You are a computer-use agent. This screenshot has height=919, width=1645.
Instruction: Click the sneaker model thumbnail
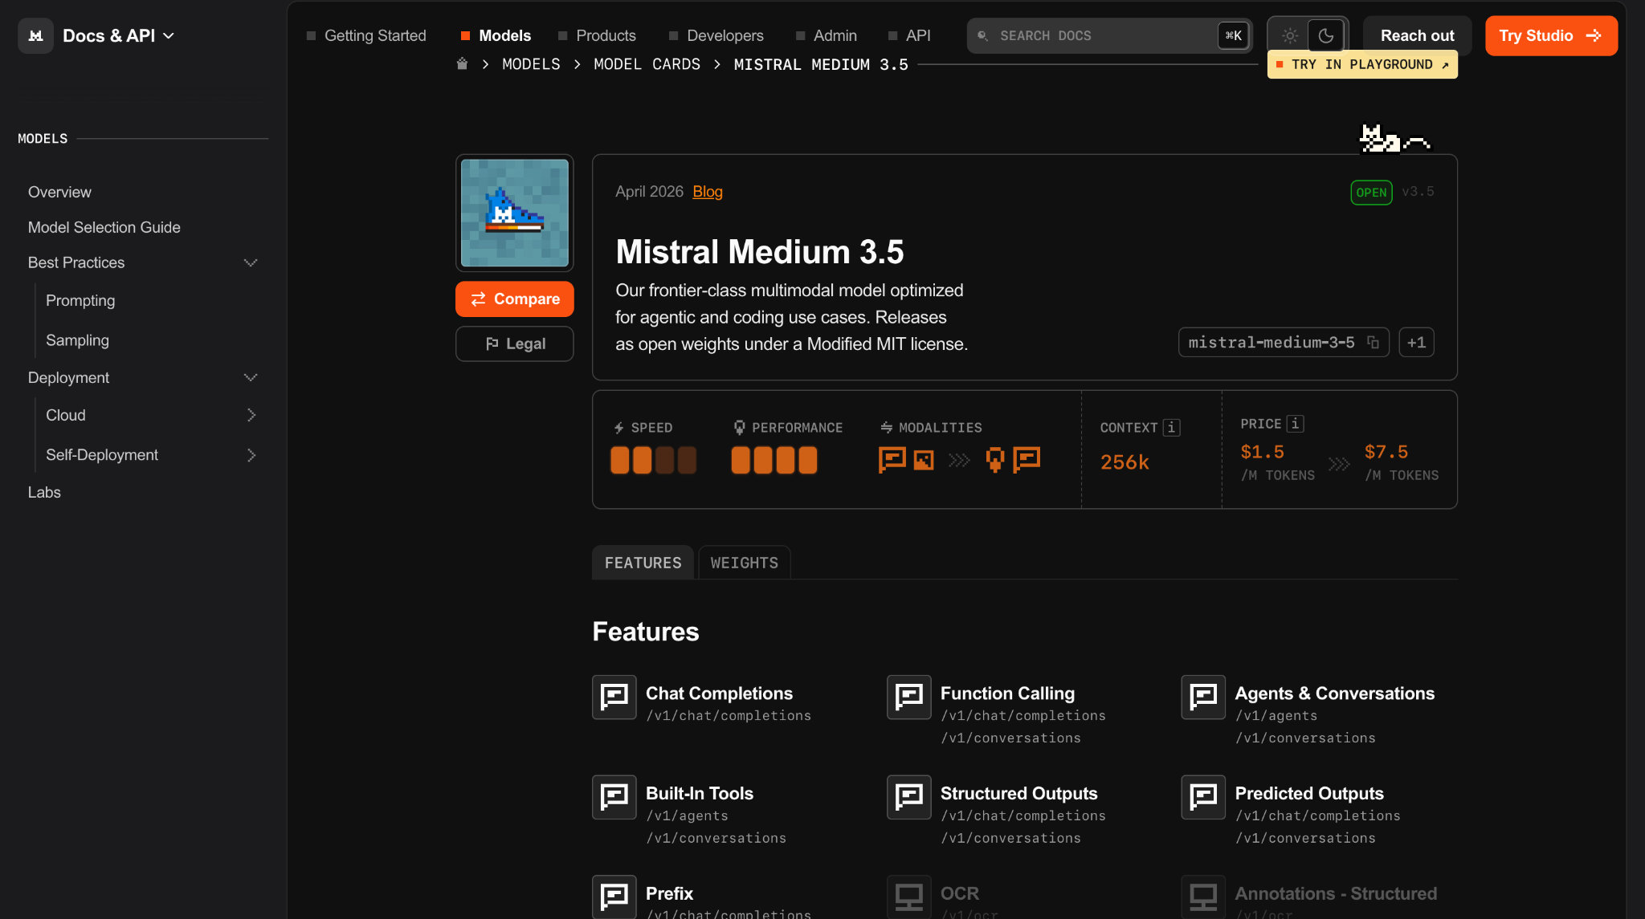click(x=515, y=213)
